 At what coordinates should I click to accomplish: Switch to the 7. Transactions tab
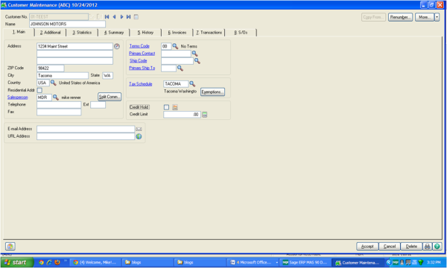pos(209,33)
